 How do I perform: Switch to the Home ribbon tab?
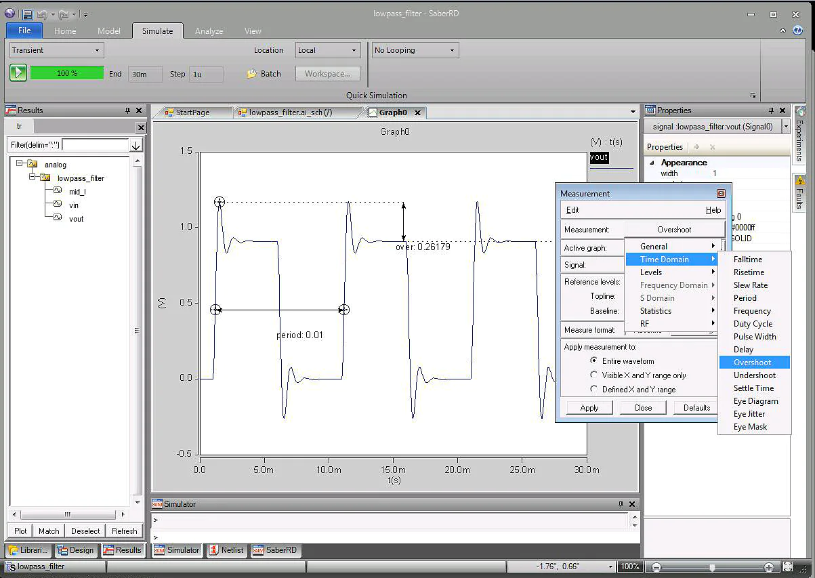(x=65, y=31)
